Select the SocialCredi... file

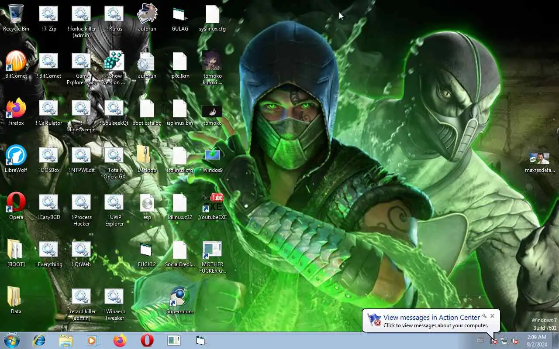(180, 253)
